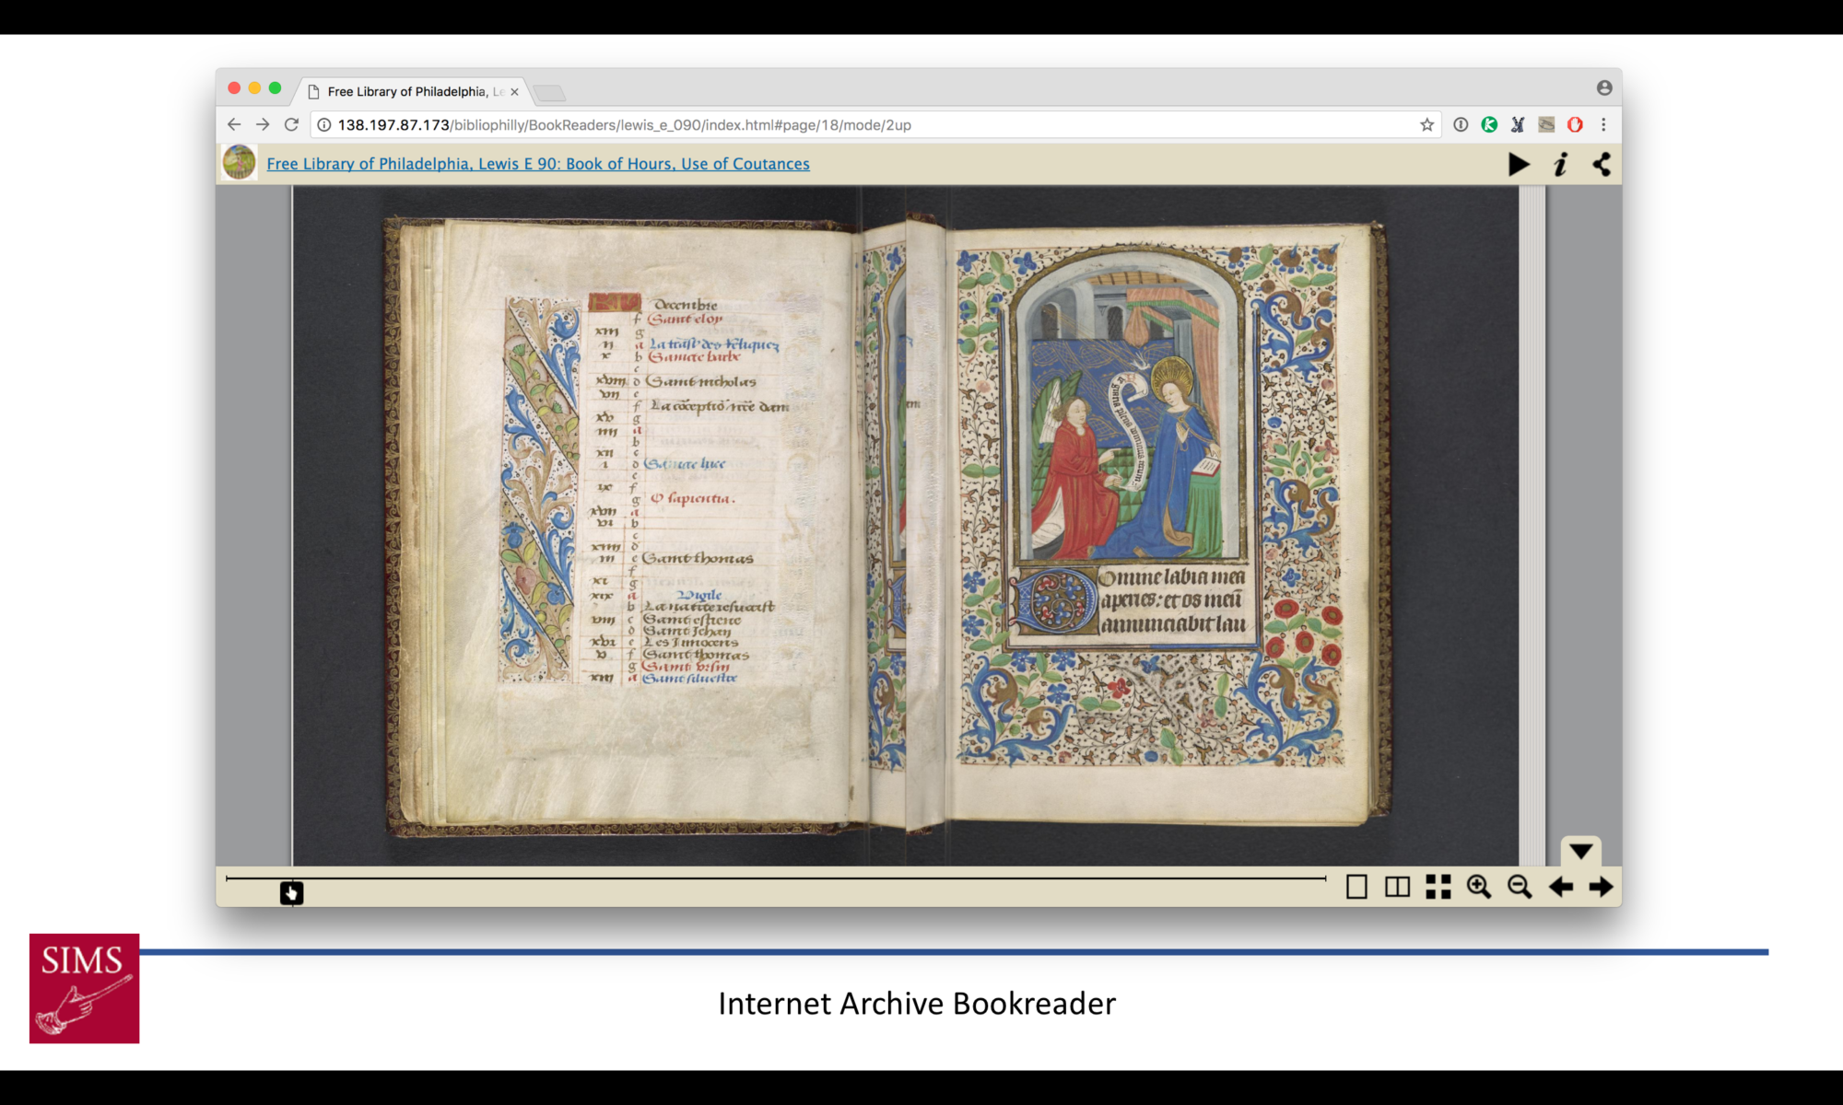
Task: Flip to previous page with left arrow
Action: click(1561, 887)
